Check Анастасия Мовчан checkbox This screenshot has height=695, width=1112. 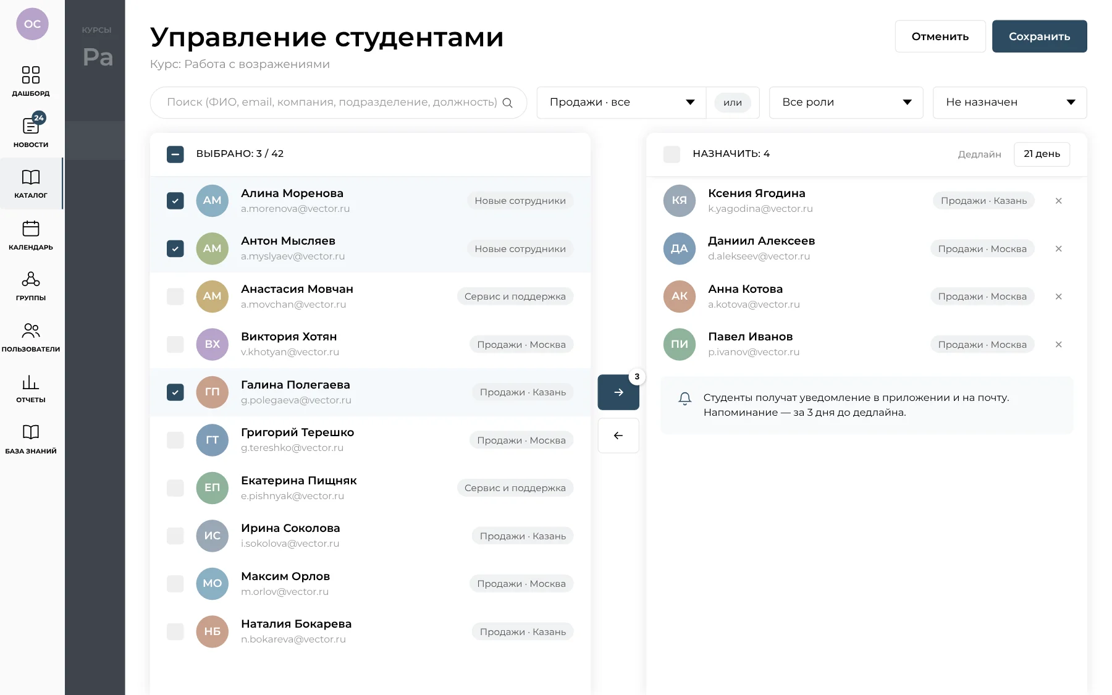[175, 297]
